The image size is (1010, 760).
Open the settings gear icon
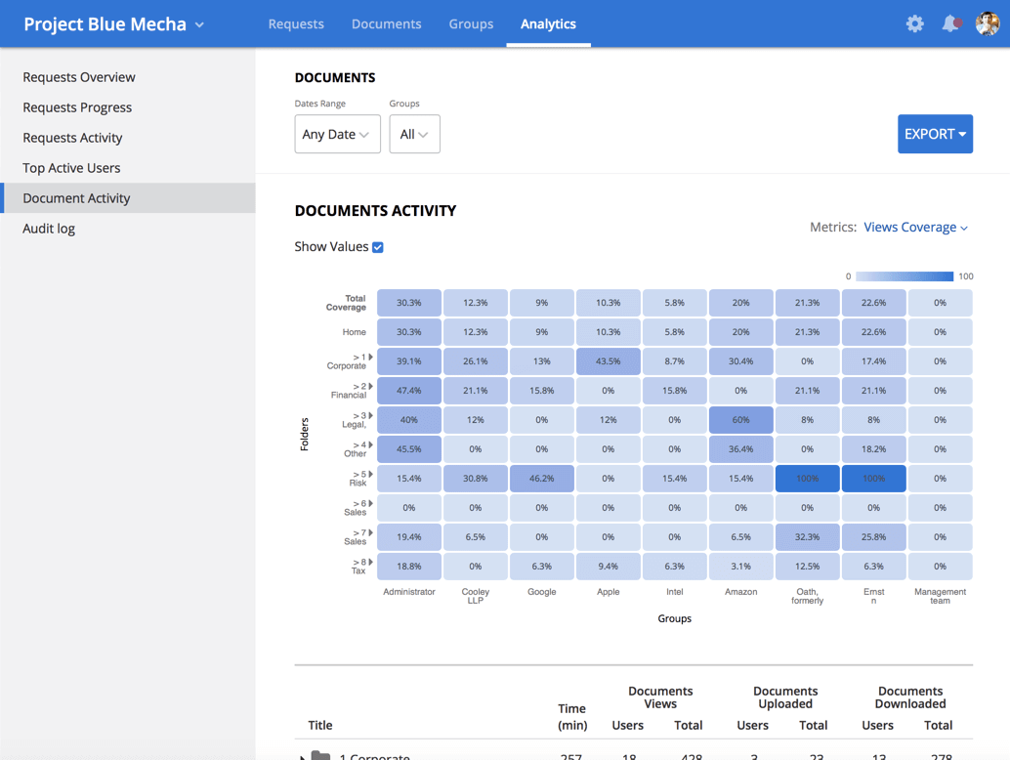pyautogui.click(x=914, y=23)
